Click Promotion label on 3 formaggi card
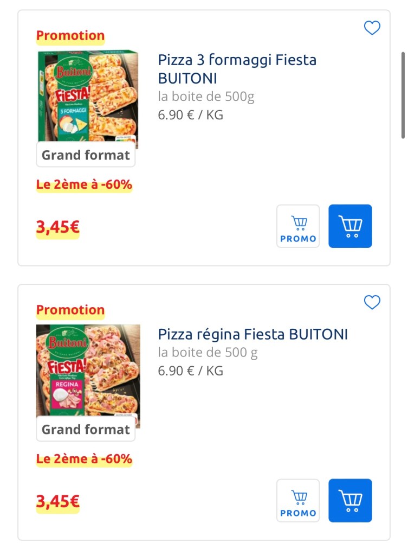The image size is (408, 555). click(x=70, y=36)
